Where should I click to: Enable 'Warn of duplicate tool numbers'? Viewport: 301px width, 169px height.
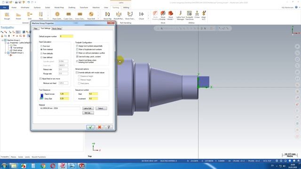(77, 49)
